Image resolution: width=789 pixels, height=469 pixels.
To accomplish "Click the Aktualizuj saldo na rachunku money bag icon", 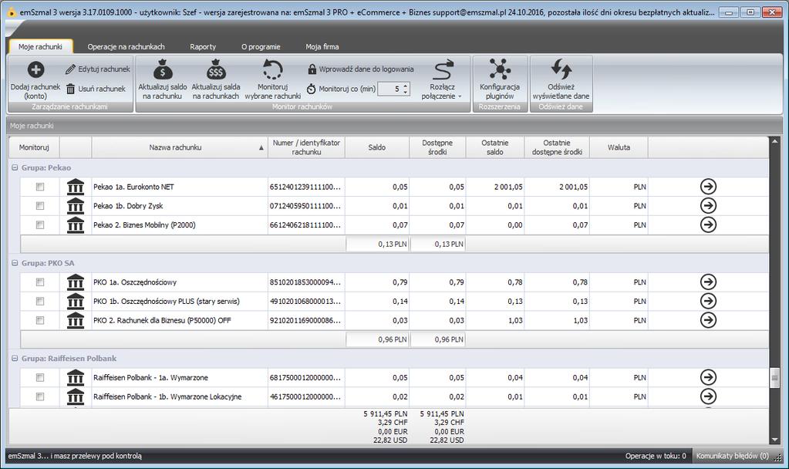I will point(163,69).
